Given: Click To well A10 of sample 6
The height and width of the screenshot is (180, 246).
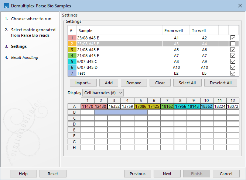Looking at the screenshot, I should 204,67.
